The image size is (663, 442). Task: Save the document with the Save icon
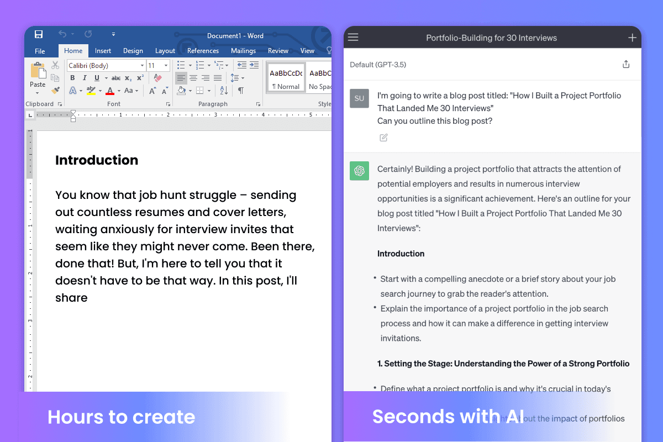pos(38,34)
